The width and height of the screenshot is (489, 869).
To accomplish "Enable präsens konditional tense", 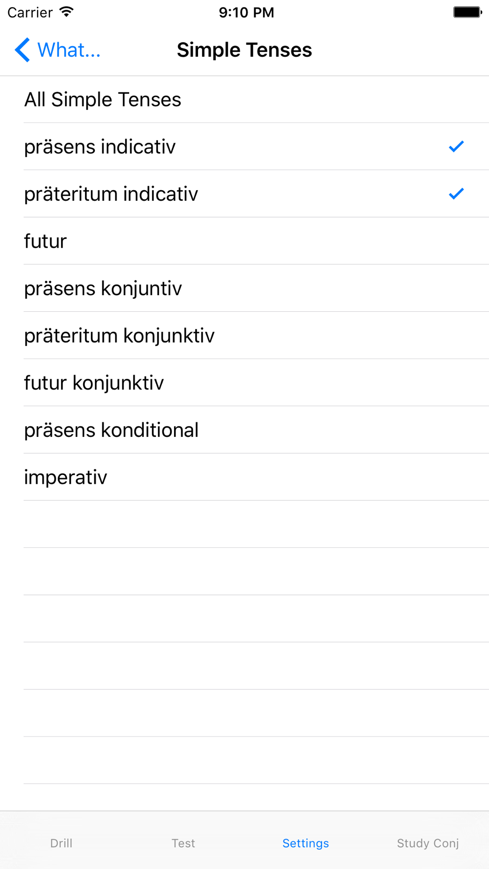I will click(244, 430).
